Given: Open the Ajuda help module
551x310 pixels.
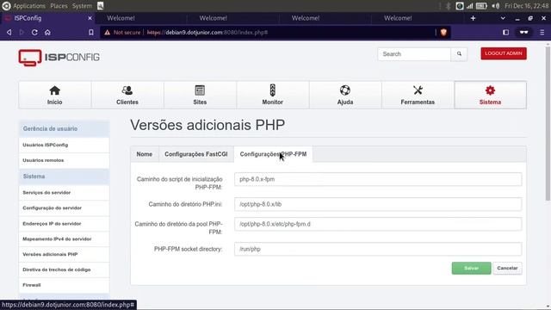Looking at the screenshot, I should click(345, 95).
